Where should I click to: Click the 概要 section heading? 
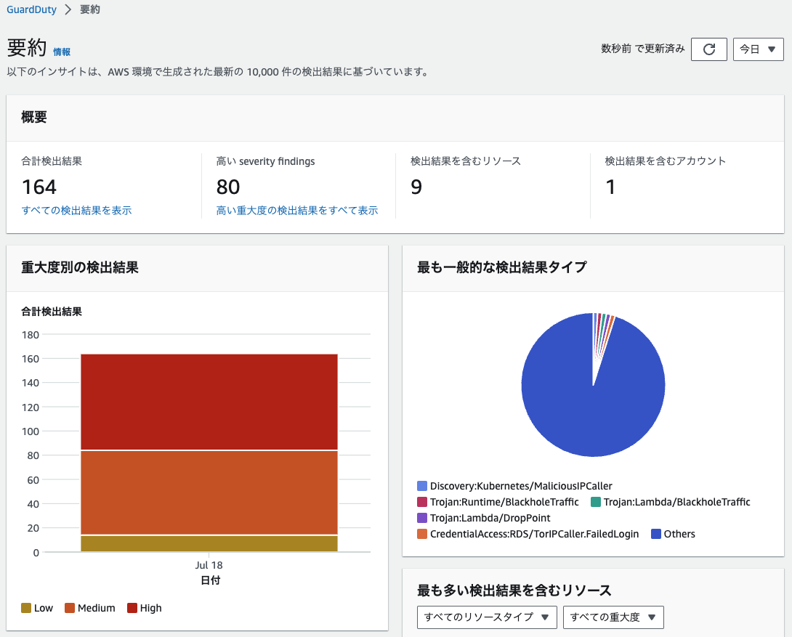point(34,117)
